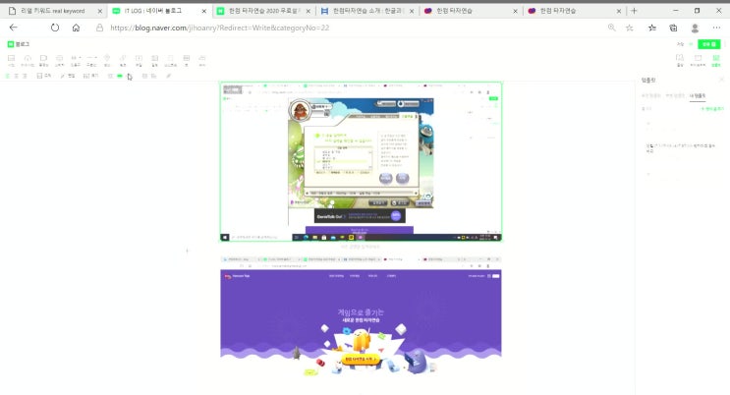Viewport: 730px width, 395px height.
Task: Click the green 발행 publish button
Action: tap(709, 44)
